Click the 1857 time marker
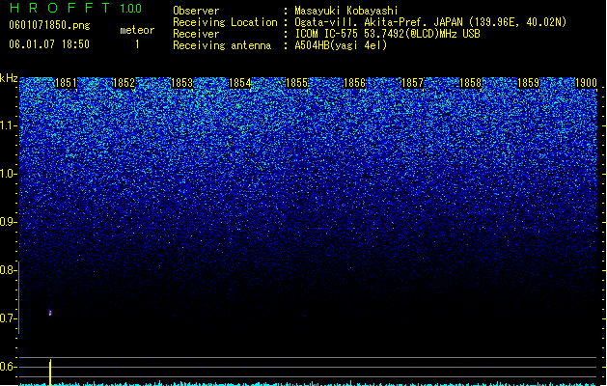Viewport: 607px width, 386px height. [x=413, y=83]
